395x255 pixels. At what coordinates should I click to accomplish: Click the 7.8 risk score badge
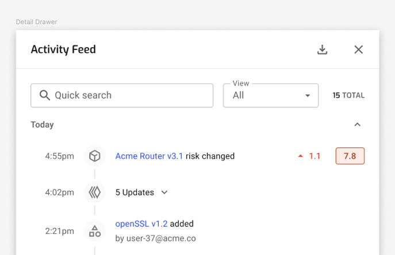(350, 156)
